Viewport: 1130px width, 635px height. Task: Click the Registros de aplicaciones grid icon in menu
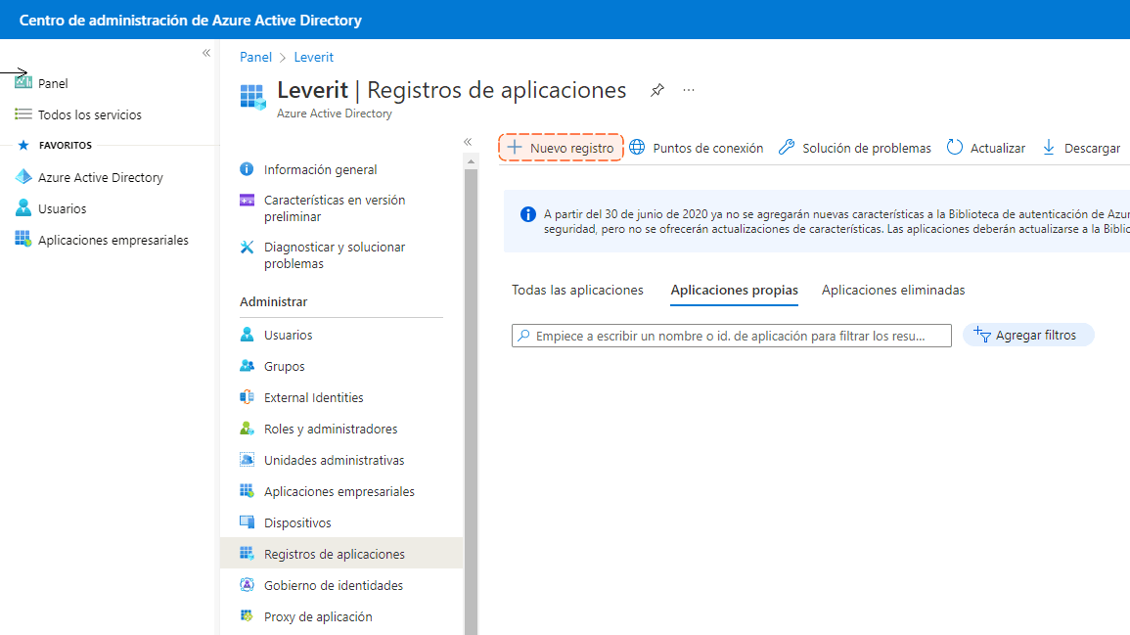coord(247,553)
